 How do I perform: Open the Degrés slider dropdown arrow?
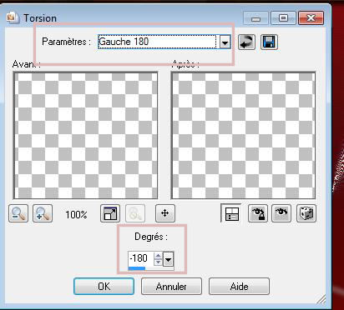tap(168, 259)
